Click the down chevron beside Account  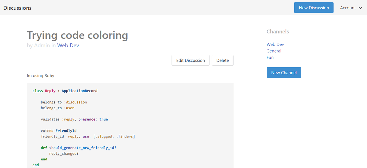pos(360,8)
